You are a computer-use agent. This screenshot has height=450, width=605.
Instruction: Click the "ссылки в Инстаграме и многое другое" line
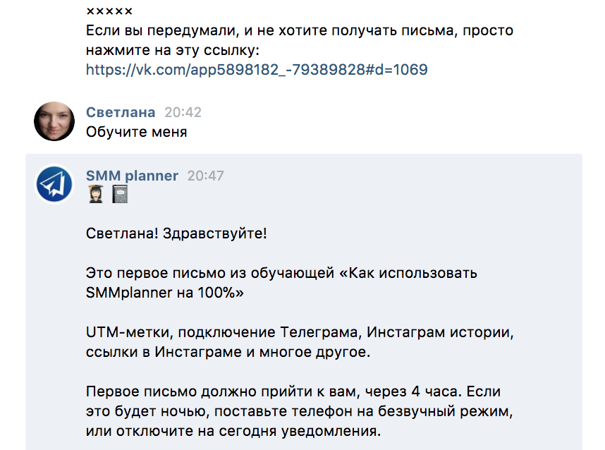pyautogui.click(x=228, y=352)
